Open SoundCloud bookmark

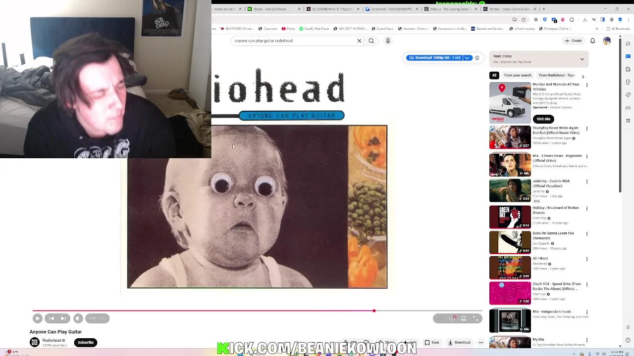point(382,29)
